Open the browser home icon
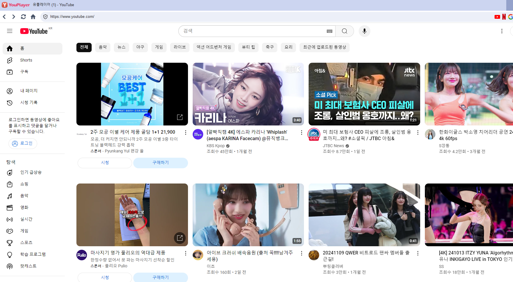 coord(33,17)
